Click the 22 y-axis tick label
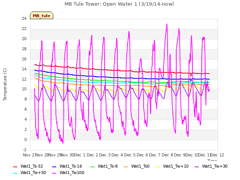This screenshot has height=180, width=240. (24, 28)
